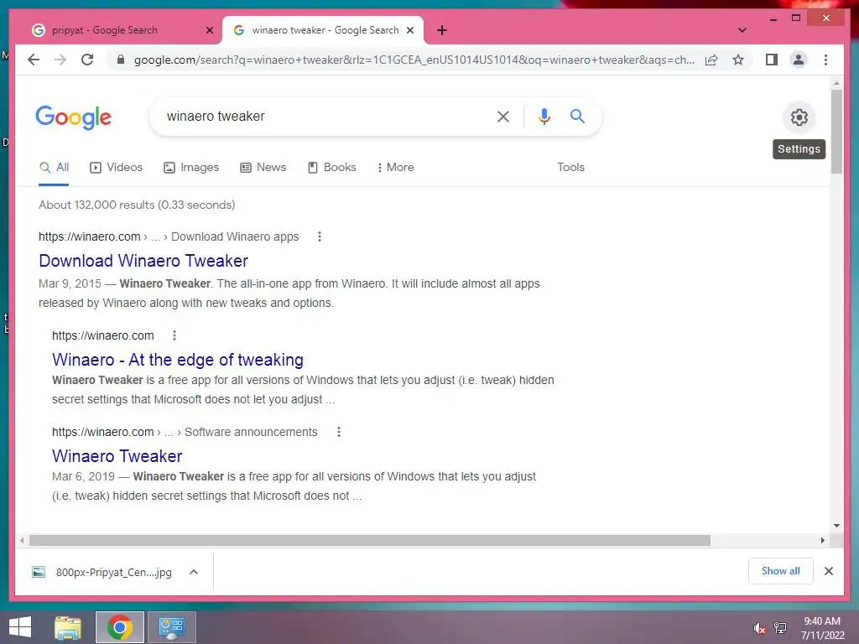This screenshot has width=859, height=644.
Task: Reload the current page
Action: [87, 60]
